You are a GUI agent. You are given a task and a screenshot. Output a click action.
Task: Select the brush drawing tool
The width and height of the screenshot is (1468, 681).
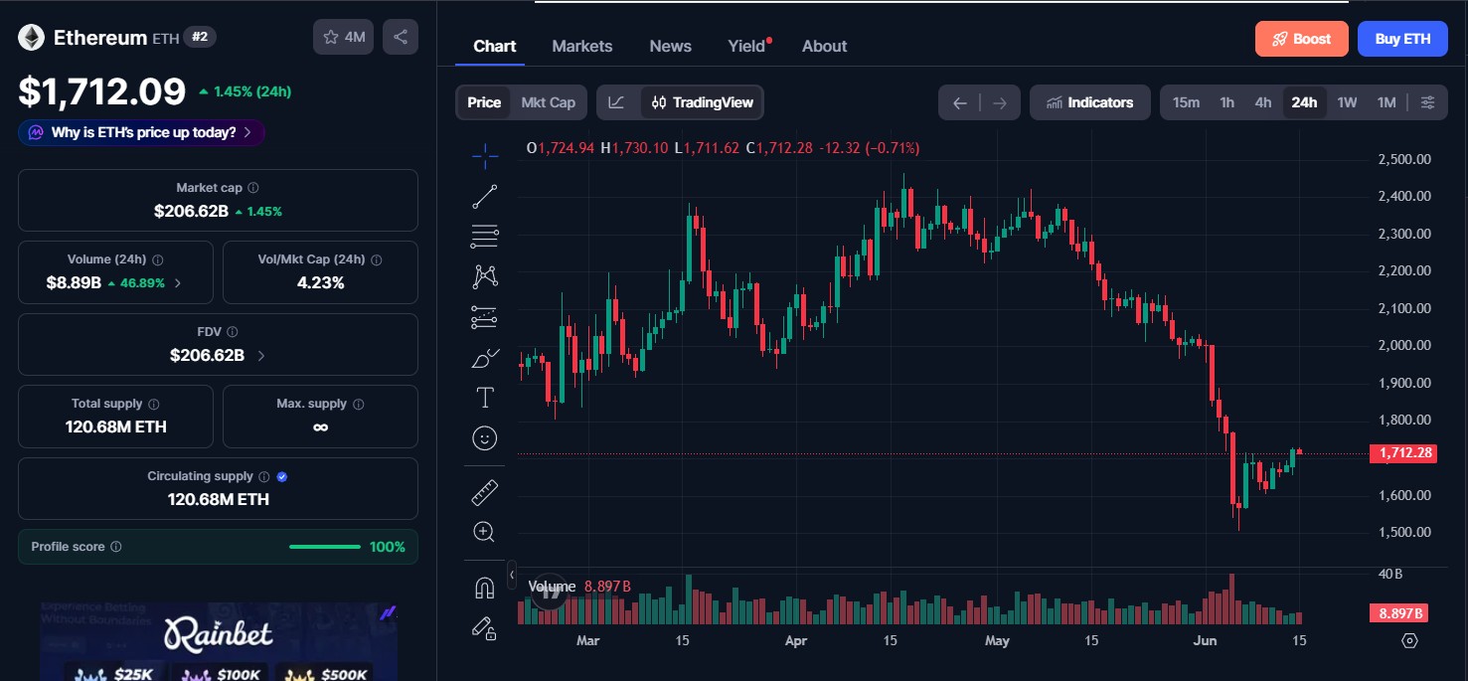[x=485, y=358]
